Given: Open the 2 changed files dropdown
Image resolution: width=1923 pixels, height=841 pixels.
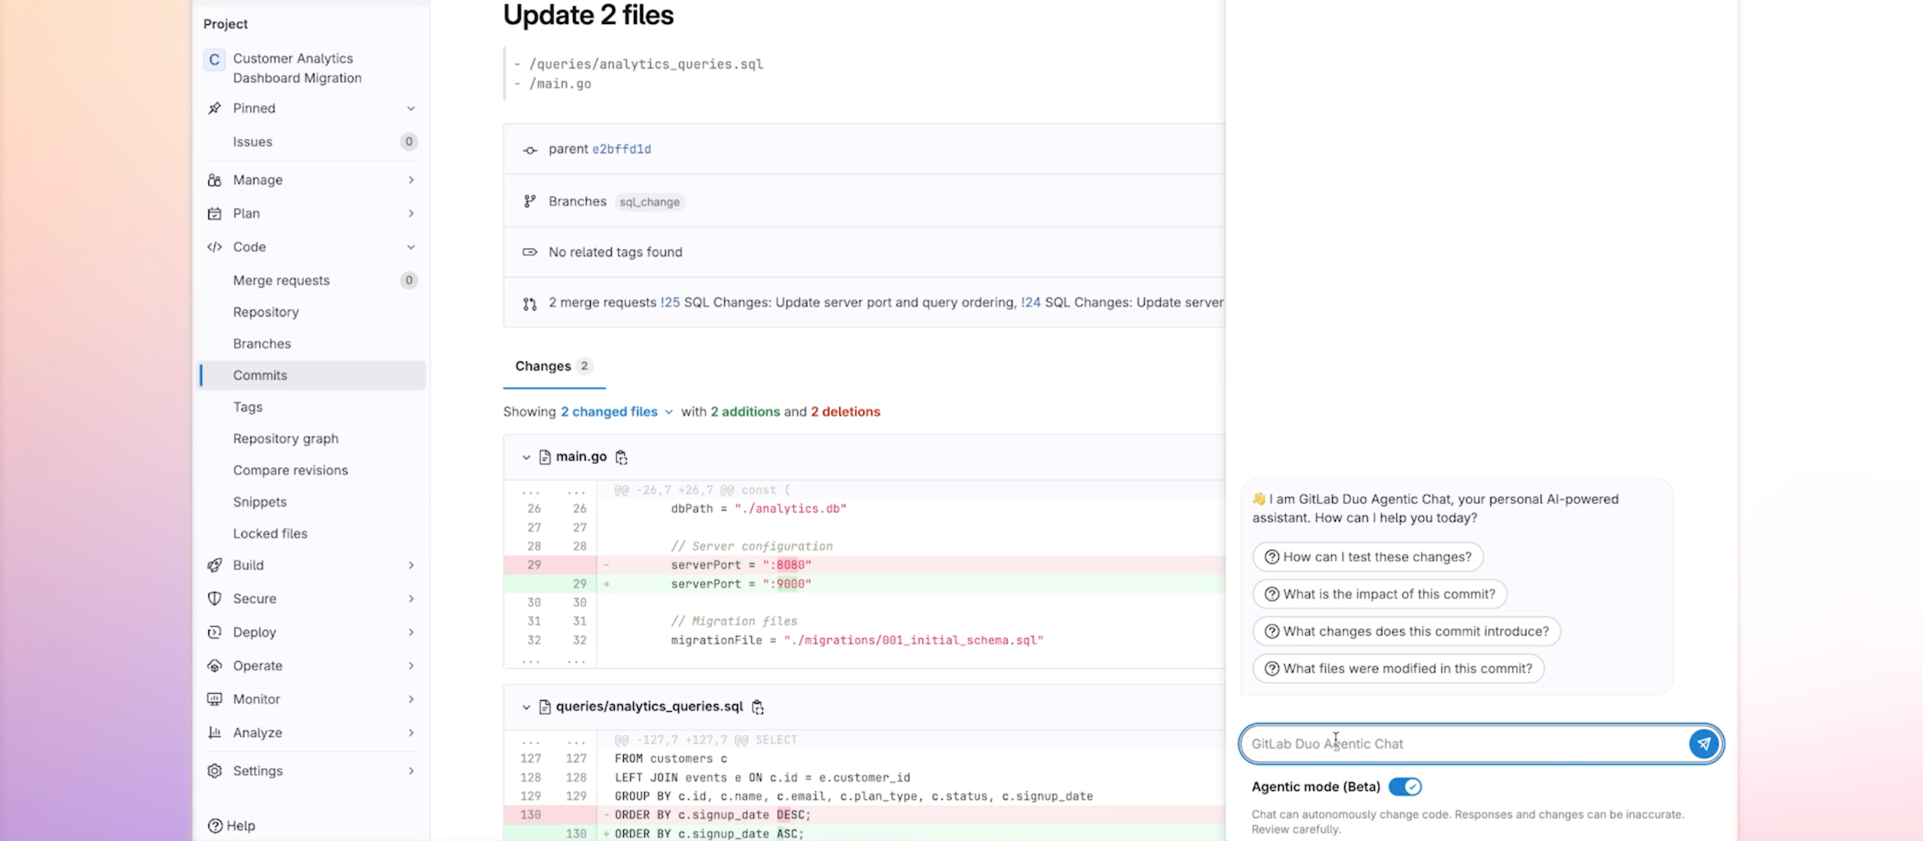Looking at the screenshot, I should [x=617, y=412].
